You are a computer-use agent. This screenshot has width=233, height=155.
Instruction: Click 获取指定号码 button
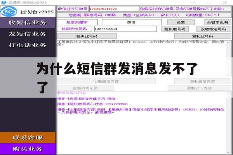(x=213, y=29)
